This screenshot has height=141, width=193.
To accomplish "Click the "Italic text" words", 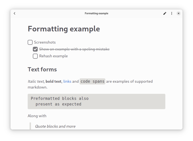I will 36,81.
